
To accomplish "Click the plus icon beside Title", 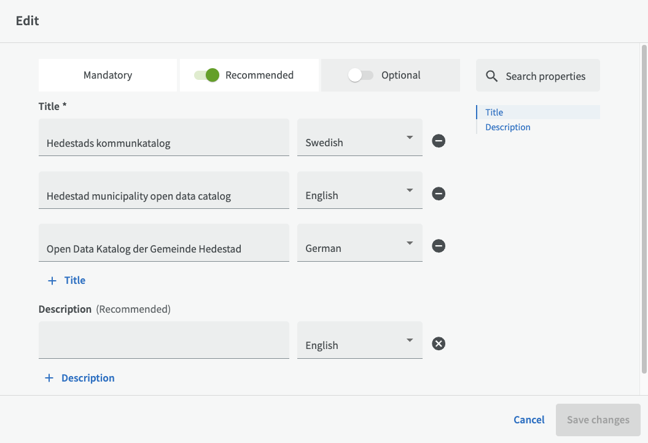I will point(52,281).
